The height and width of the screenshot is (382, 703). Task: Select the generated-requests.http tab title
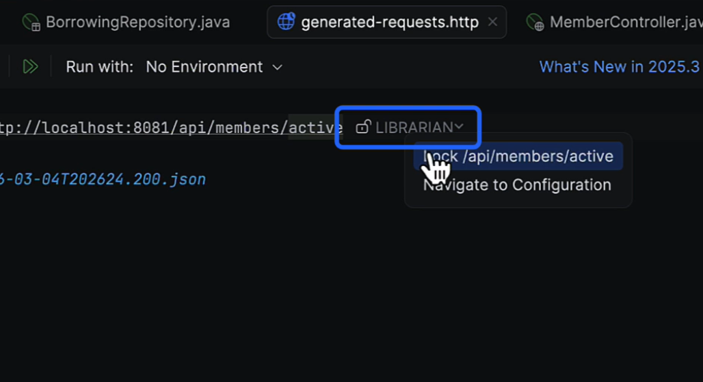[389, 23]
